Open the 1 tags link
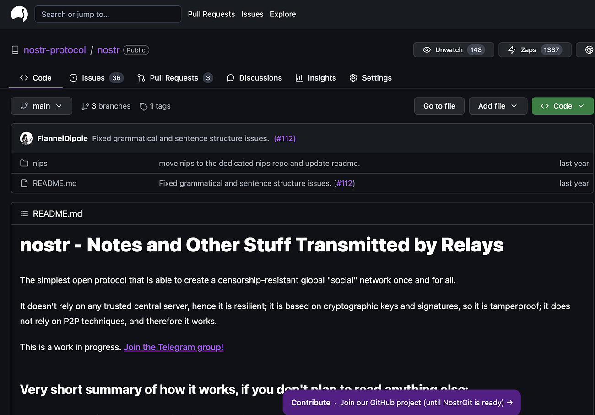 [x=155, y=106]
